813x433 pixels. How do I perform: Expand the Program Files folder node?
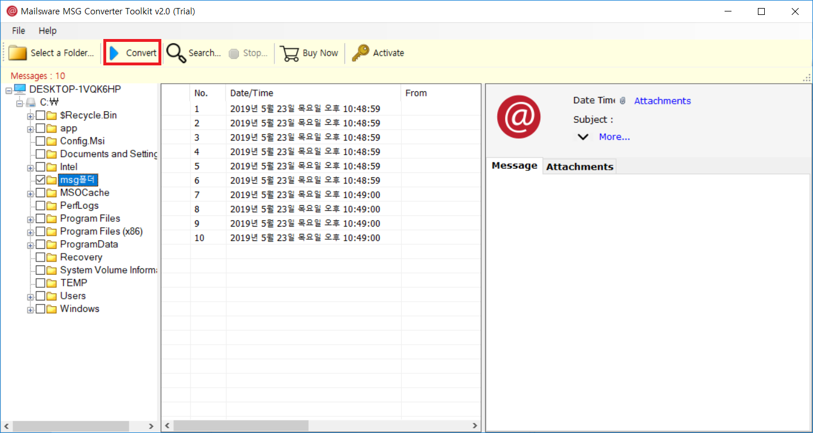click(30, 219)
